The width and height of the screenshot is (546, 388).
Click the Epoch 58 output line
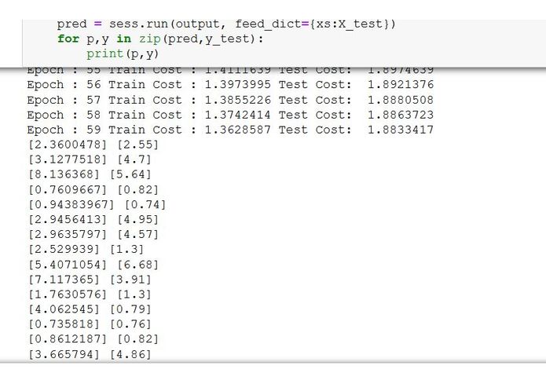point(230,115)
